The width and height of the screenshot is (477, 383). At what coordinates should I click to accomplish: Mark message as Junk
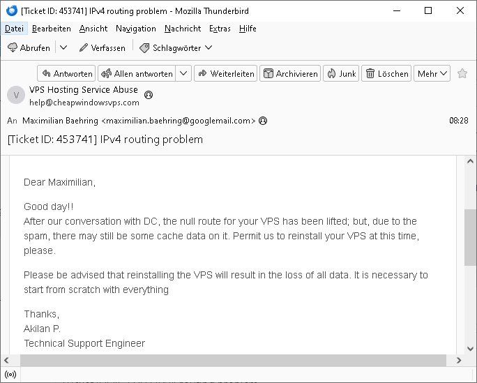[x=341, y=73]
